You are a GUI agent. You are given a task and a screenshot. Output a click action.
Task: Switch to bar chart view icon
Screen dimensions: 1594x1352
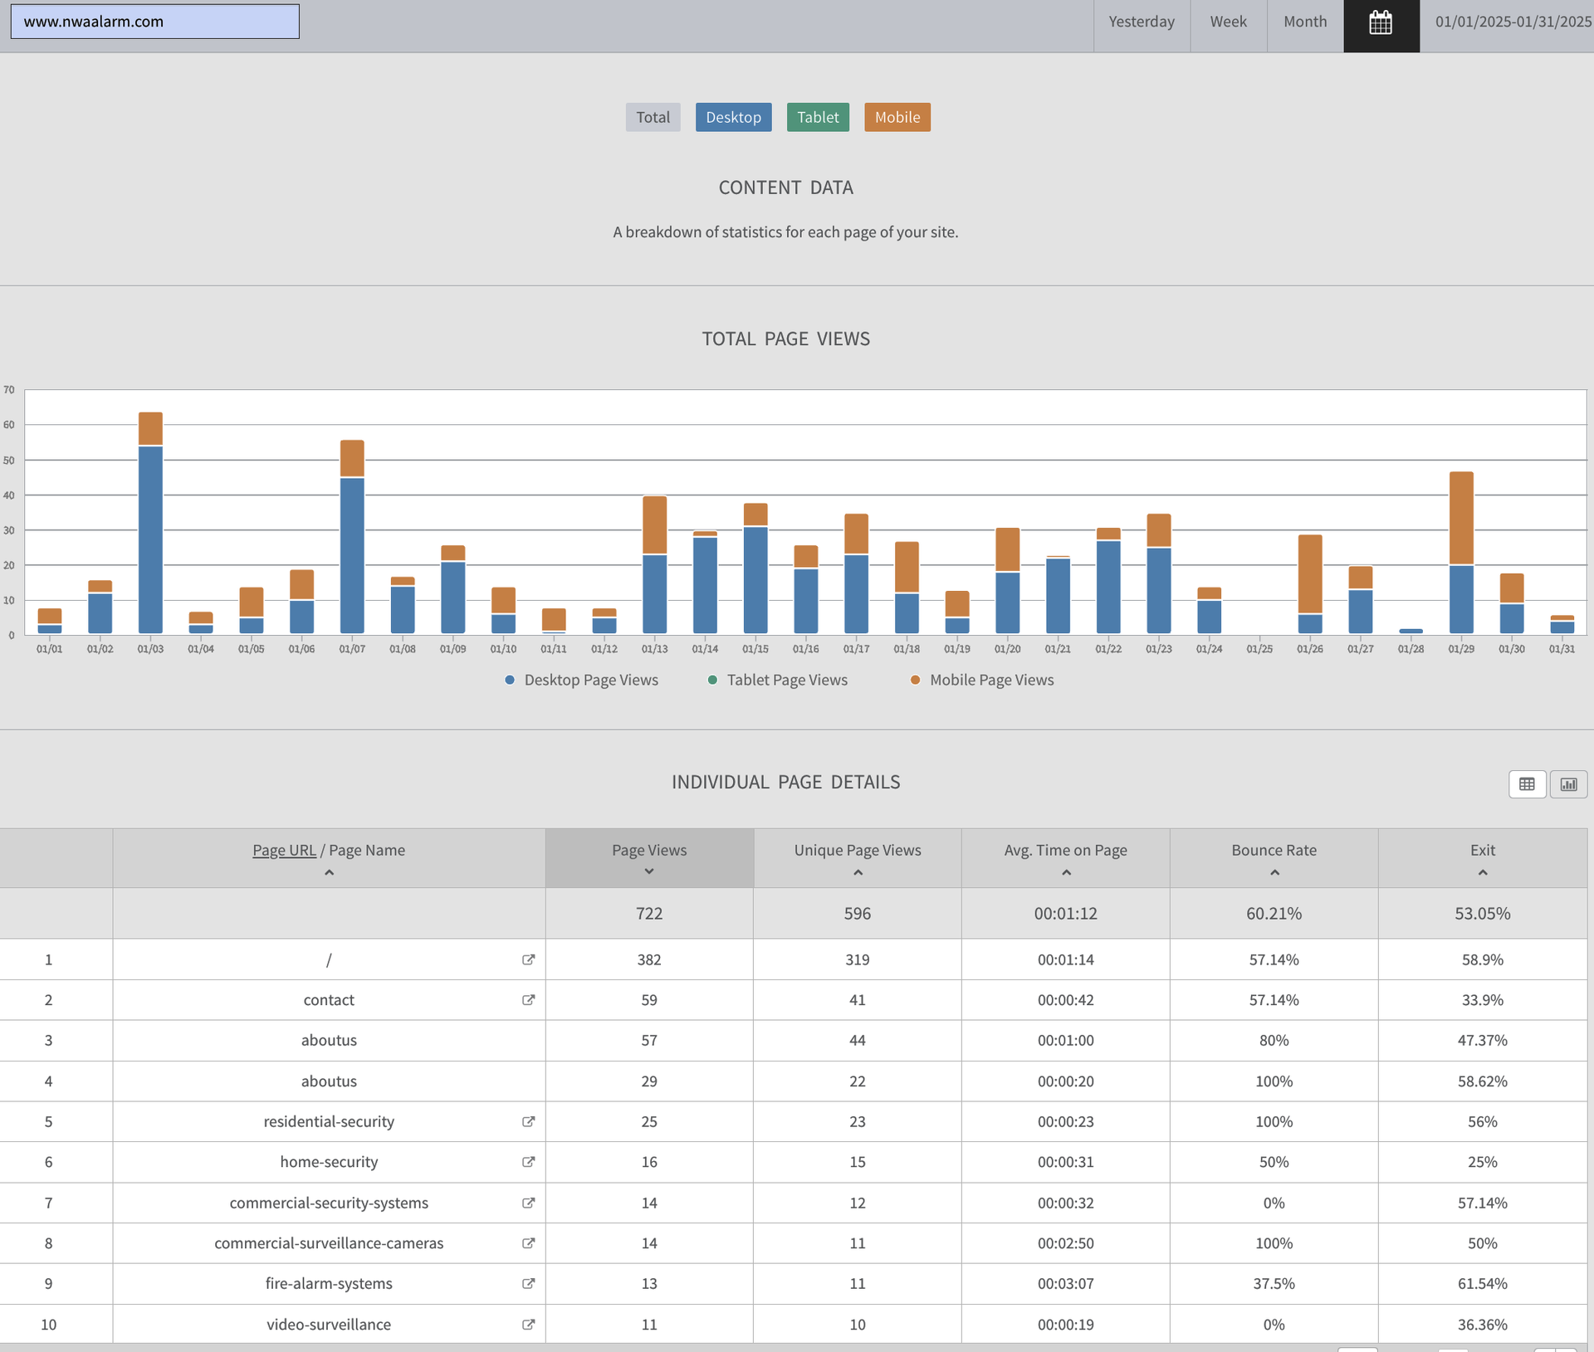[1568, 784]
